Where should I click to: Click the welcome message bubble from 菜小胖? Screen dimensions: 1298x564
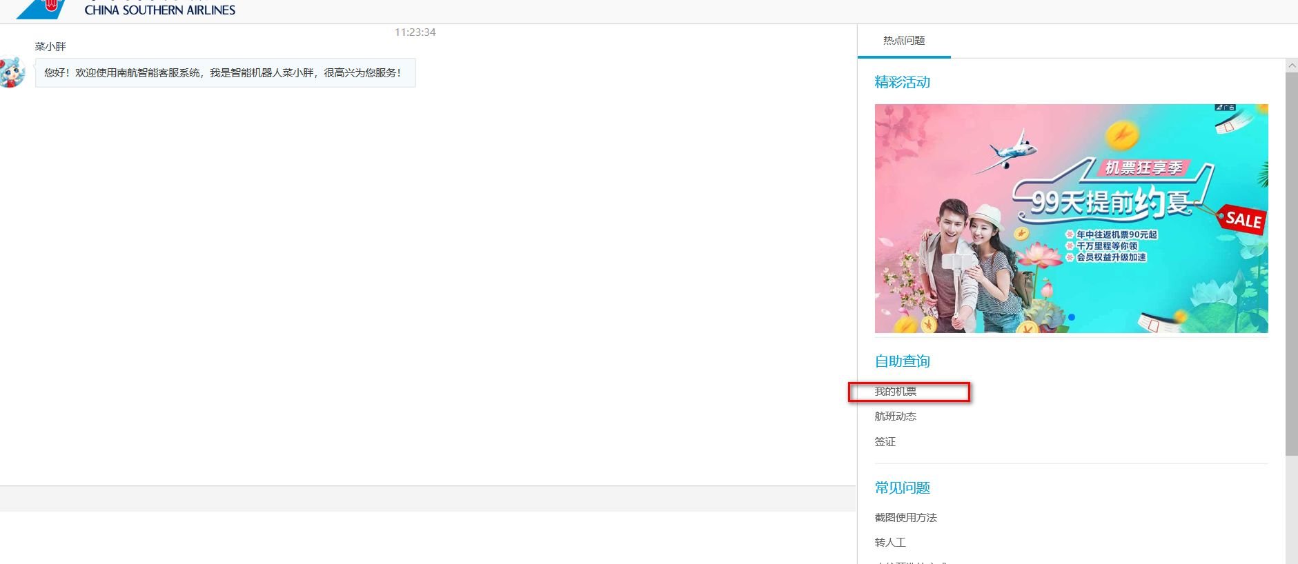[226, 73]
